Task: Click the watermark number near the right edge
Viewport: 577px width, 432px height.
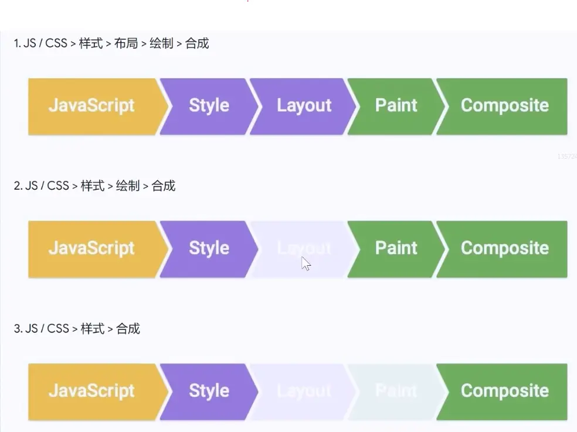Action: [566, 156]
